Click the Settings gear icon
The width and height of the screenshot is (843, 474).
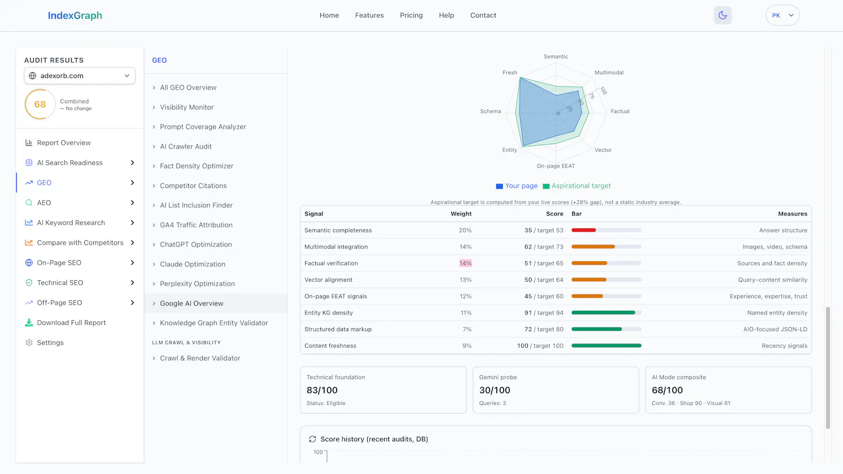29,343
